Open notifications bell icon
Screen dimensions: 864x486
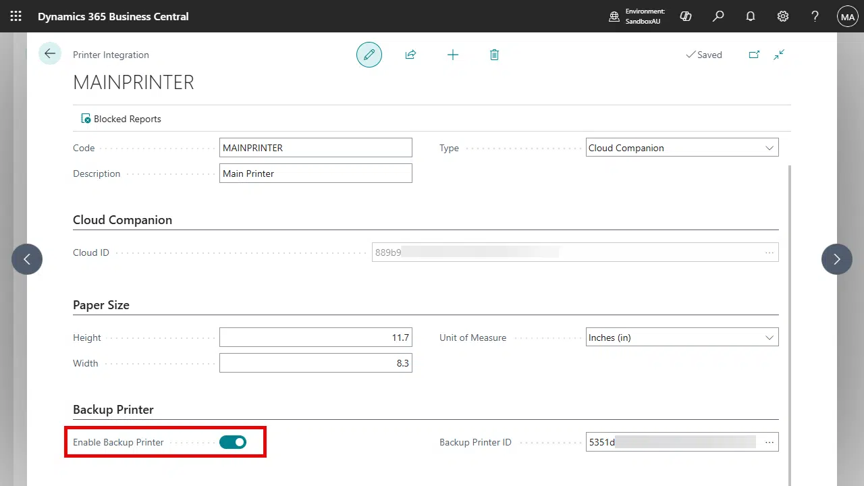coord(751,16)
